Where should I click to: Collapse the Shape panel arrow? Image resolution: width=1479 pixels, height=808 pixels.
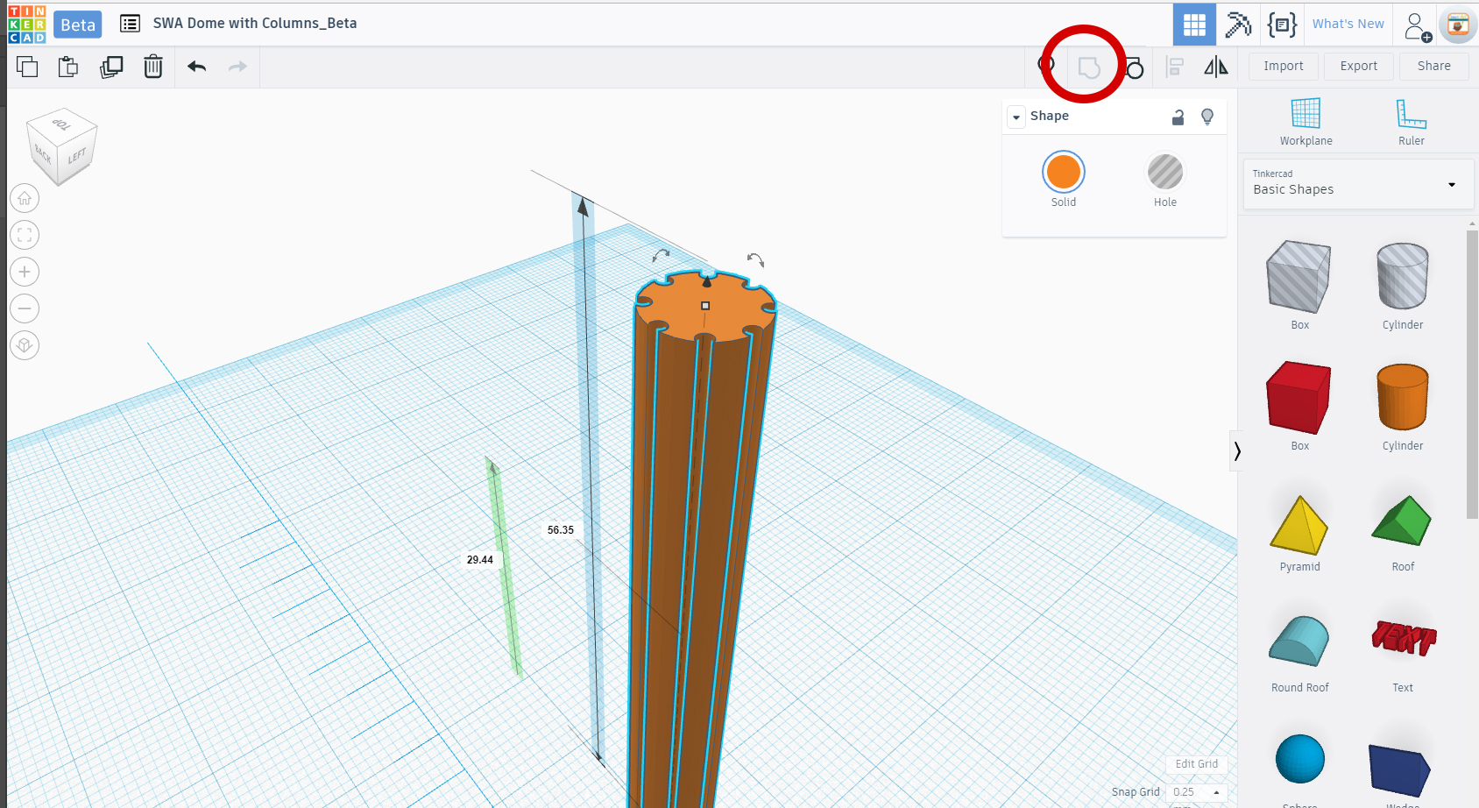(1016, 117)
